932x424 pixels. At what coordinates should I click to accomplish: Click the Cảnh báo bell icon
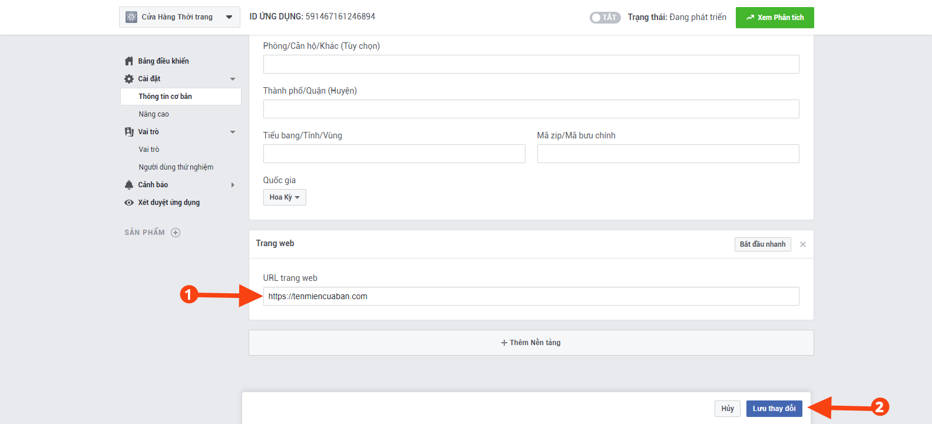coord(129,185)
